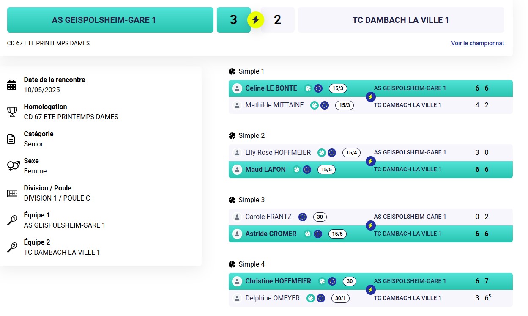Click Lily-Rose HOFFMEIER's player name
This screenshot has height=316, width=528.
(x=278, y=153)
